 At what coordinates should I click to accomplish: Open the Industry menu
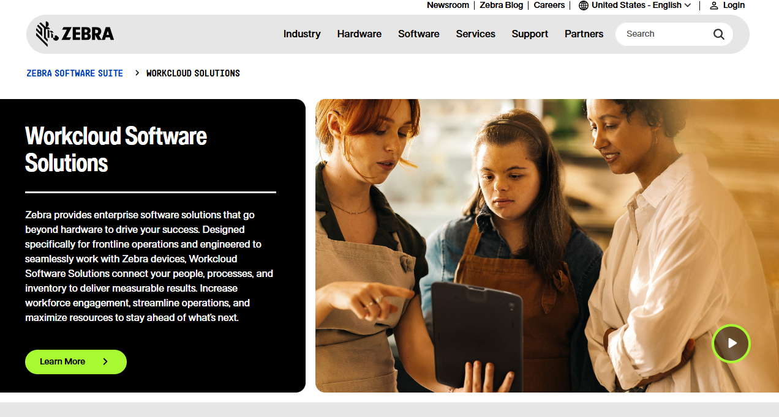coord(302,34)
